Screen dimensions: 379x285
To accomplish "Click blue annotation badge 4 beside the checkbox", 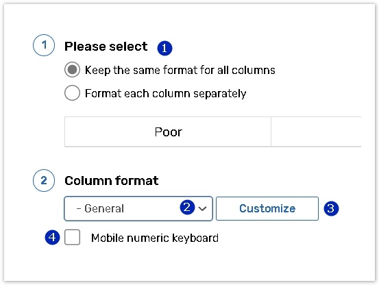I will pos(52,237).
